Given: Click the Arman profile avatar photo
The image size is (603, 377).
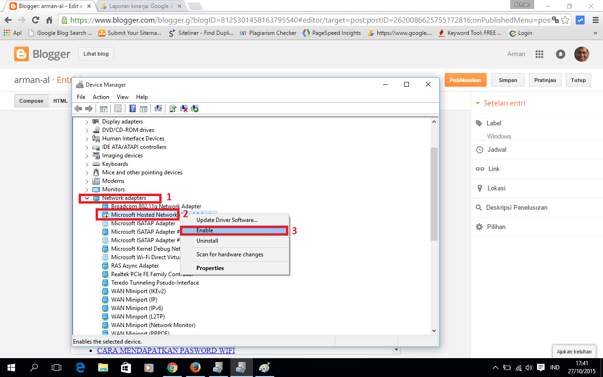Looking at the screenshot, I should pos(582,54).
